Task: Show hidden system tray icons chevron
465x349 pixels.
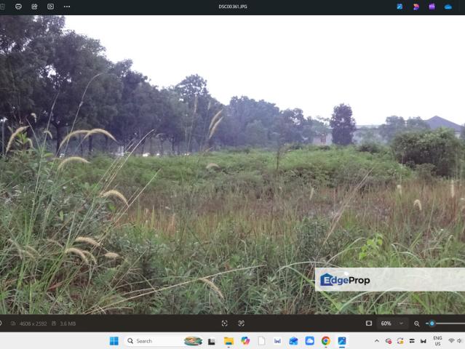Action: (x=377, y=341)
